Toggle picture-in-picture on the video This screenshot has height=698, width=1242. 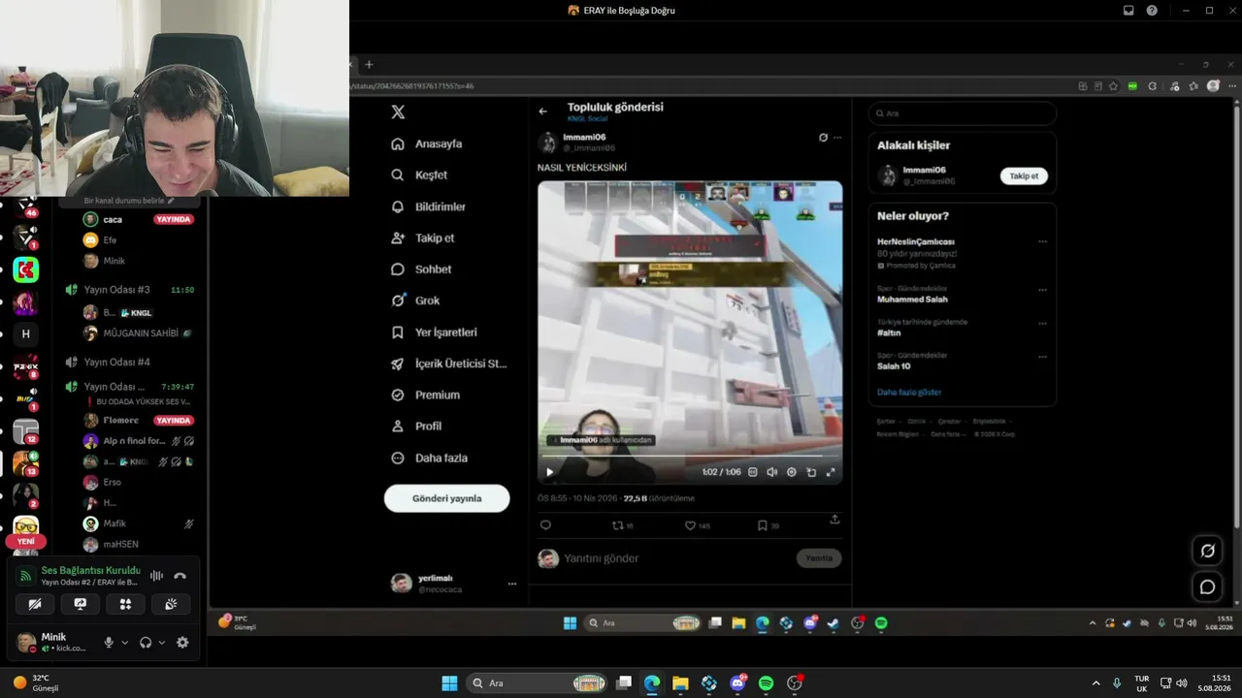click(811, 472)
